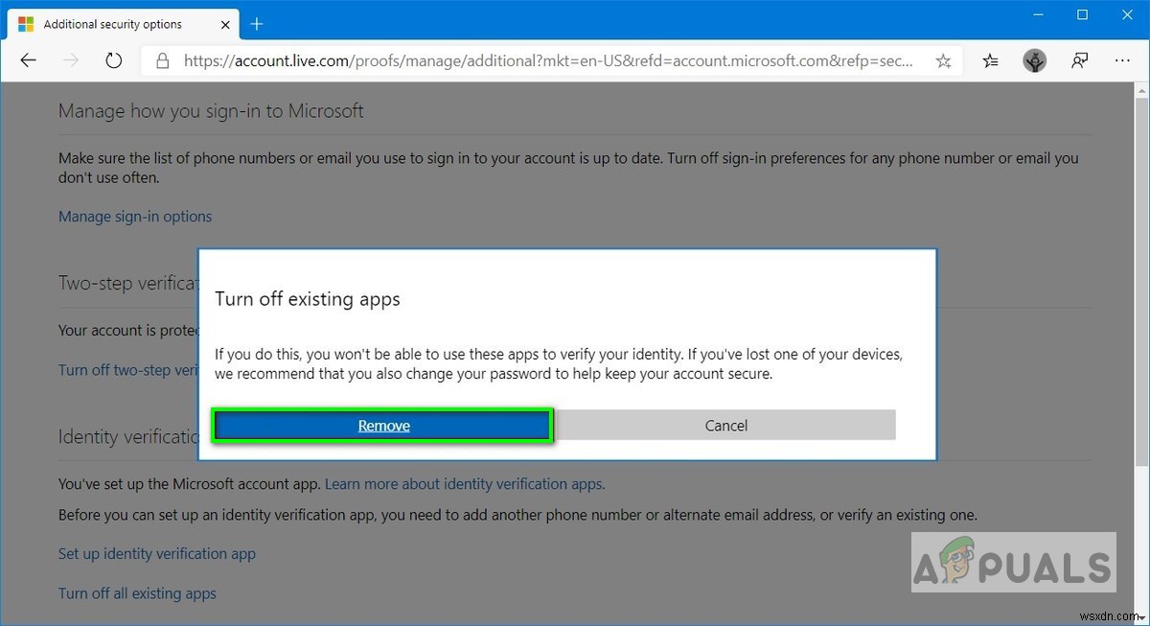Click the Cancel button in dialog
The image size is (1150, 626).
[x=725, y=426]
